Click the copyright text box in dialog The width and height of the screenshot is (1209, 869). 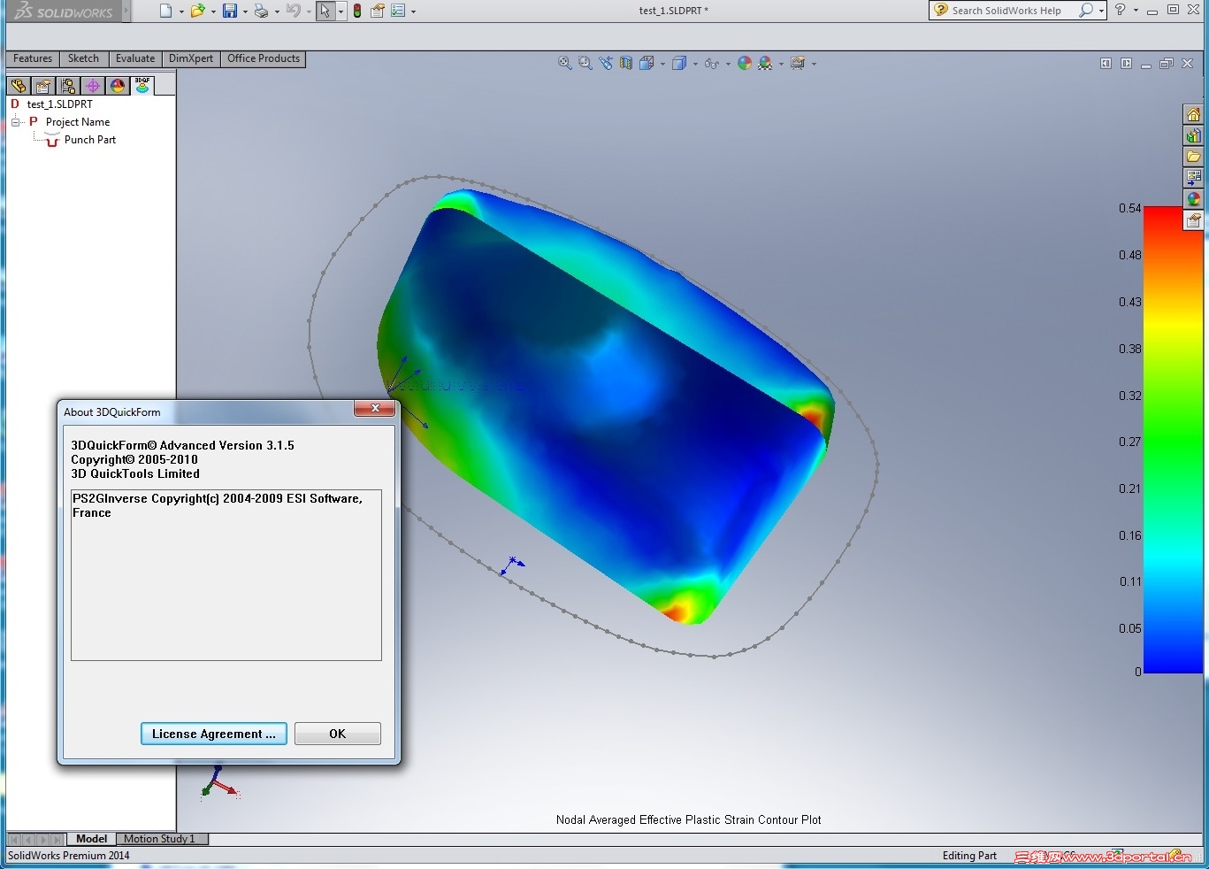[x=226, y=574]
